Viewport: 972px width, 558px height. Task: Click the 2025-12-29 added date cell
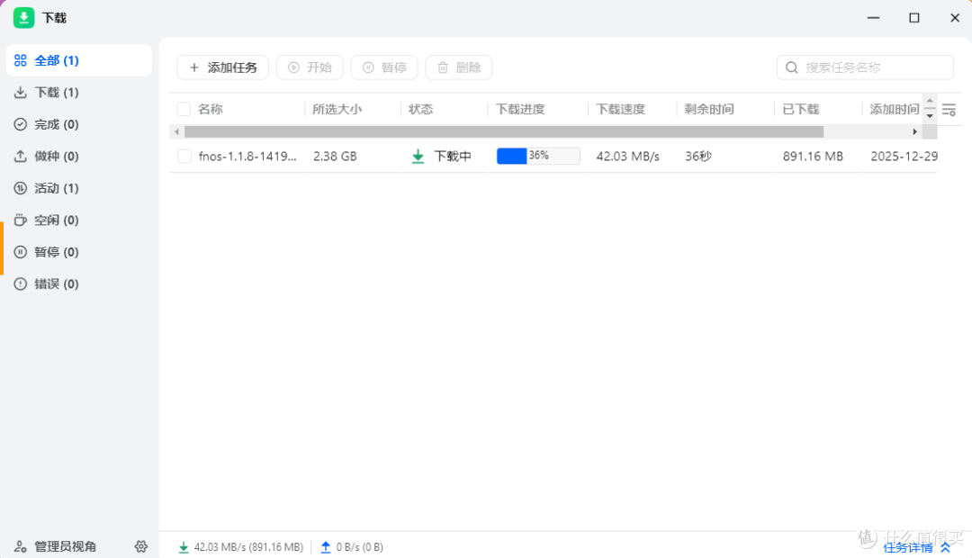(904, 157)
